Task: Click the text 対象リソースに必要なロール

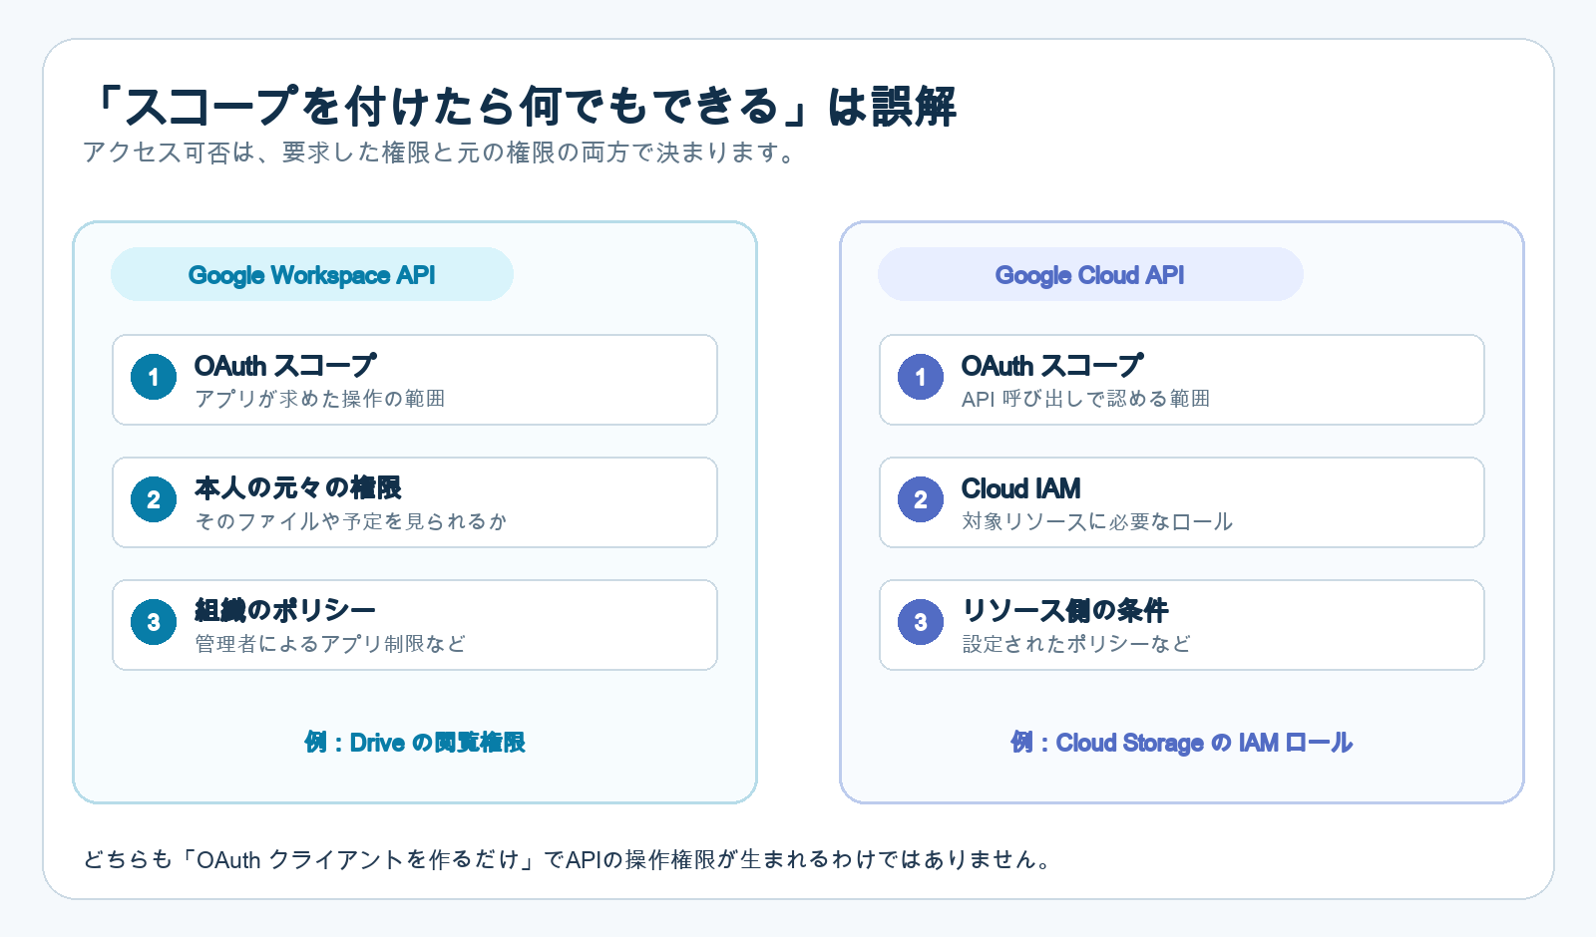Action: tap(1097, 521)
